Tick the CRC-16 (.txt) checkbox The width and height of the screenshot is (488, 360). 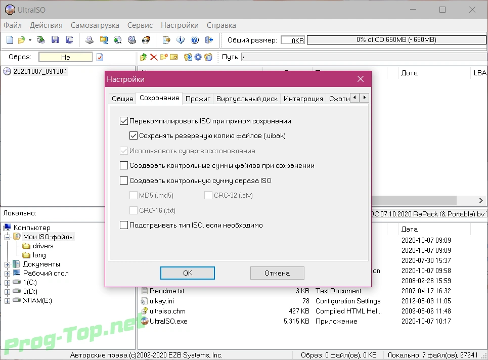click(134, 210)
